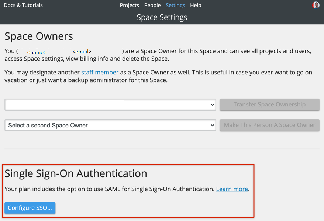Image resolution: width=324 pixels, height=221 pixels.
Task: Click the Space Owners heading
Action: point(38,36)
